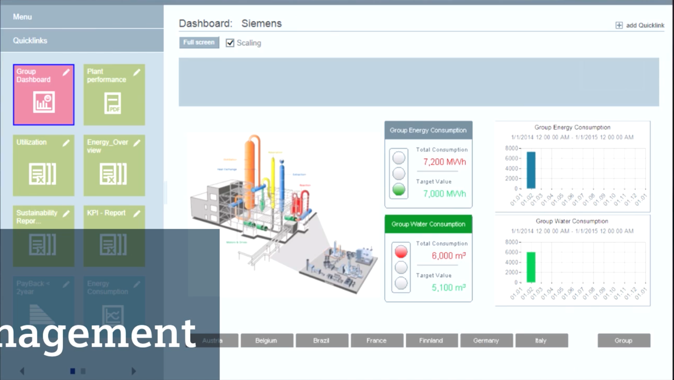The height and width of the screenshot is (380, 674).
Task: Click the Full screen button
Action: click(199, 43)
